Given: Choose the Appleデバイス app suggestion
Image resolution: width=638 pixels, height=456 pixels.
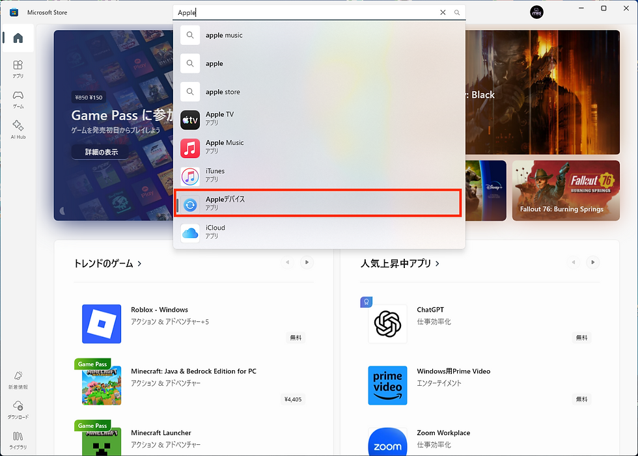Looking at the screenshot, I should tap(319, 203).
